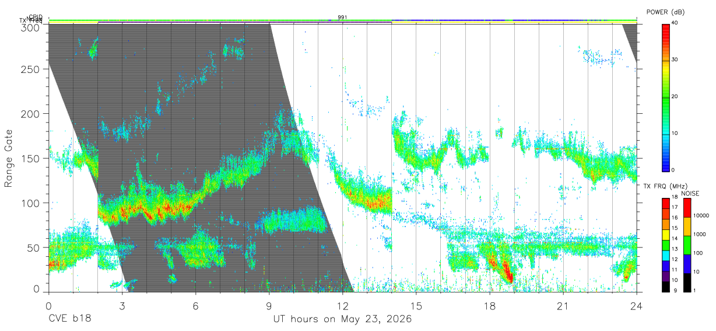Click the 10 label on the power scale

[x=675, y=133]
